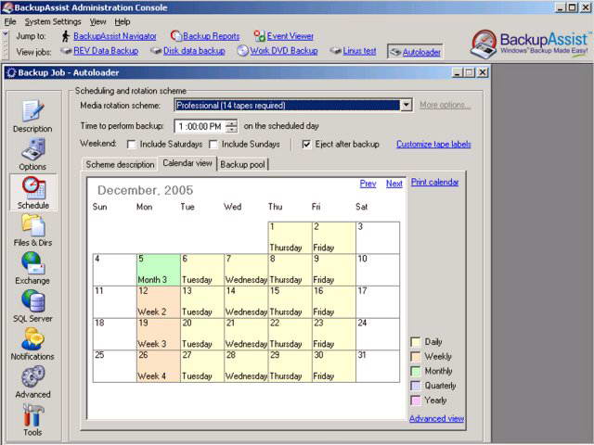This screenshot has width=594, height=445.
Task: Open Advanced view link
Action: 436,418
